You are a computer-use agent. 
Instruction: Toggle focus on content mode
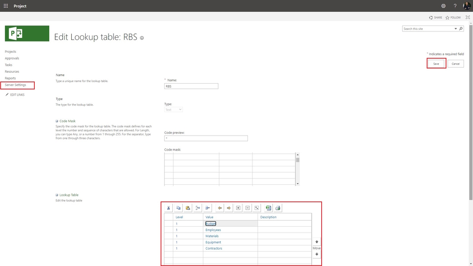click(x=468, y=17)
